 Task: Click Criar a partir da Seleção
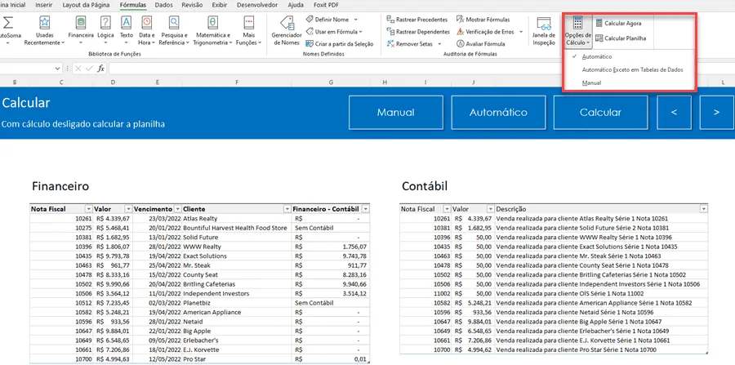point(340,43)
